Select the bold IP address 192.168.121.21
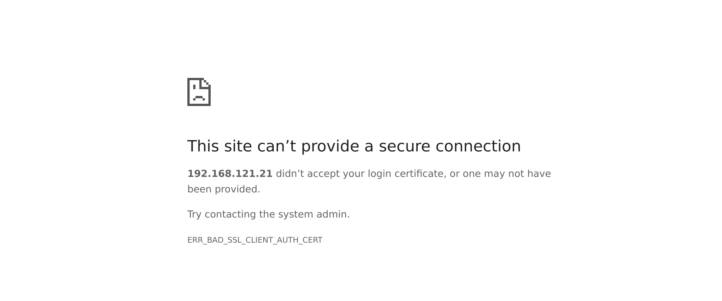The height and width of the screenshot is (301, 722). [230, 174]
